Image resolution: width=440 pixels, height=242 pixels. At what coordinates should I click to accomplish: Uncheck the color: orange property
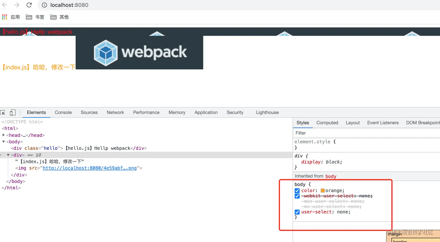(x=297, y=191)
